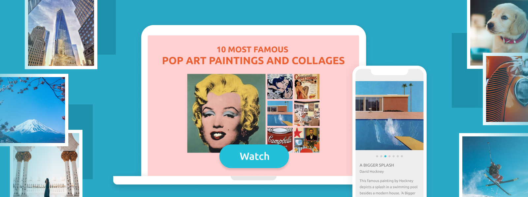Choose the small swimming pool splash thumbnail
The width and height of the screenshot is (528, 197).
coord(280,113)
